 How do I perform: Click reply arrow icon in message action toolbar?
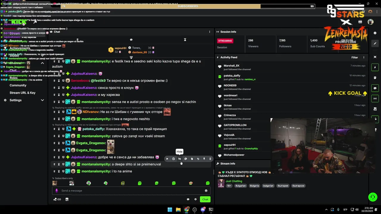198,159
